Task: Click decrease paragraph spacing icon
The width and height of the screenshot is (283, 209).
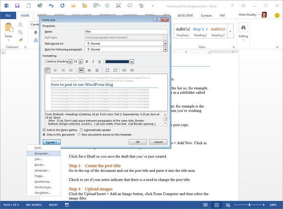Action: coord(115,70)
